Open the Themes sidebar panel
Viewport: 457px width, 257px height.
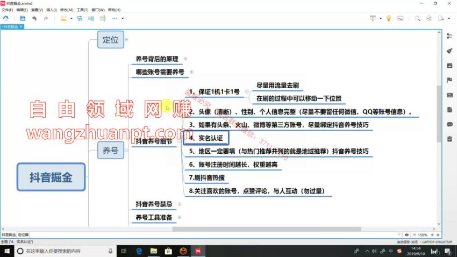(449, 95)
